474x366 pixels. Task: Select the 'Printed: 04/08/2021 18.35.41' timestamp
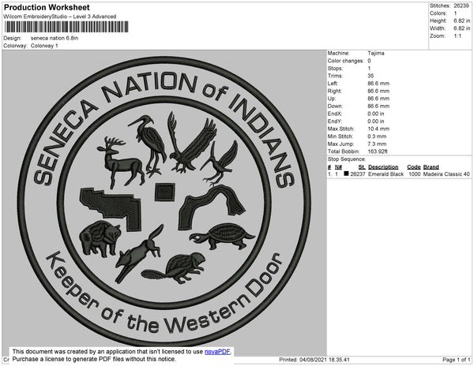point(314,360)
